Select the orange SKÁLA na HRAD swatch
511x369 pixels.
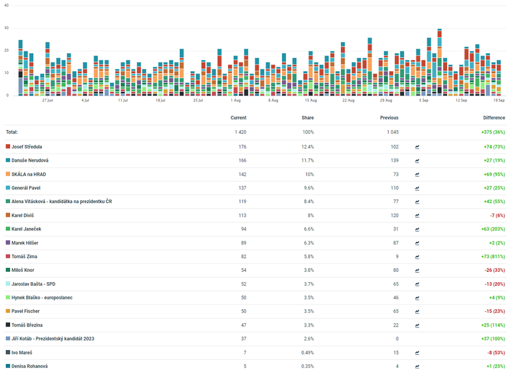pos(8,174)
